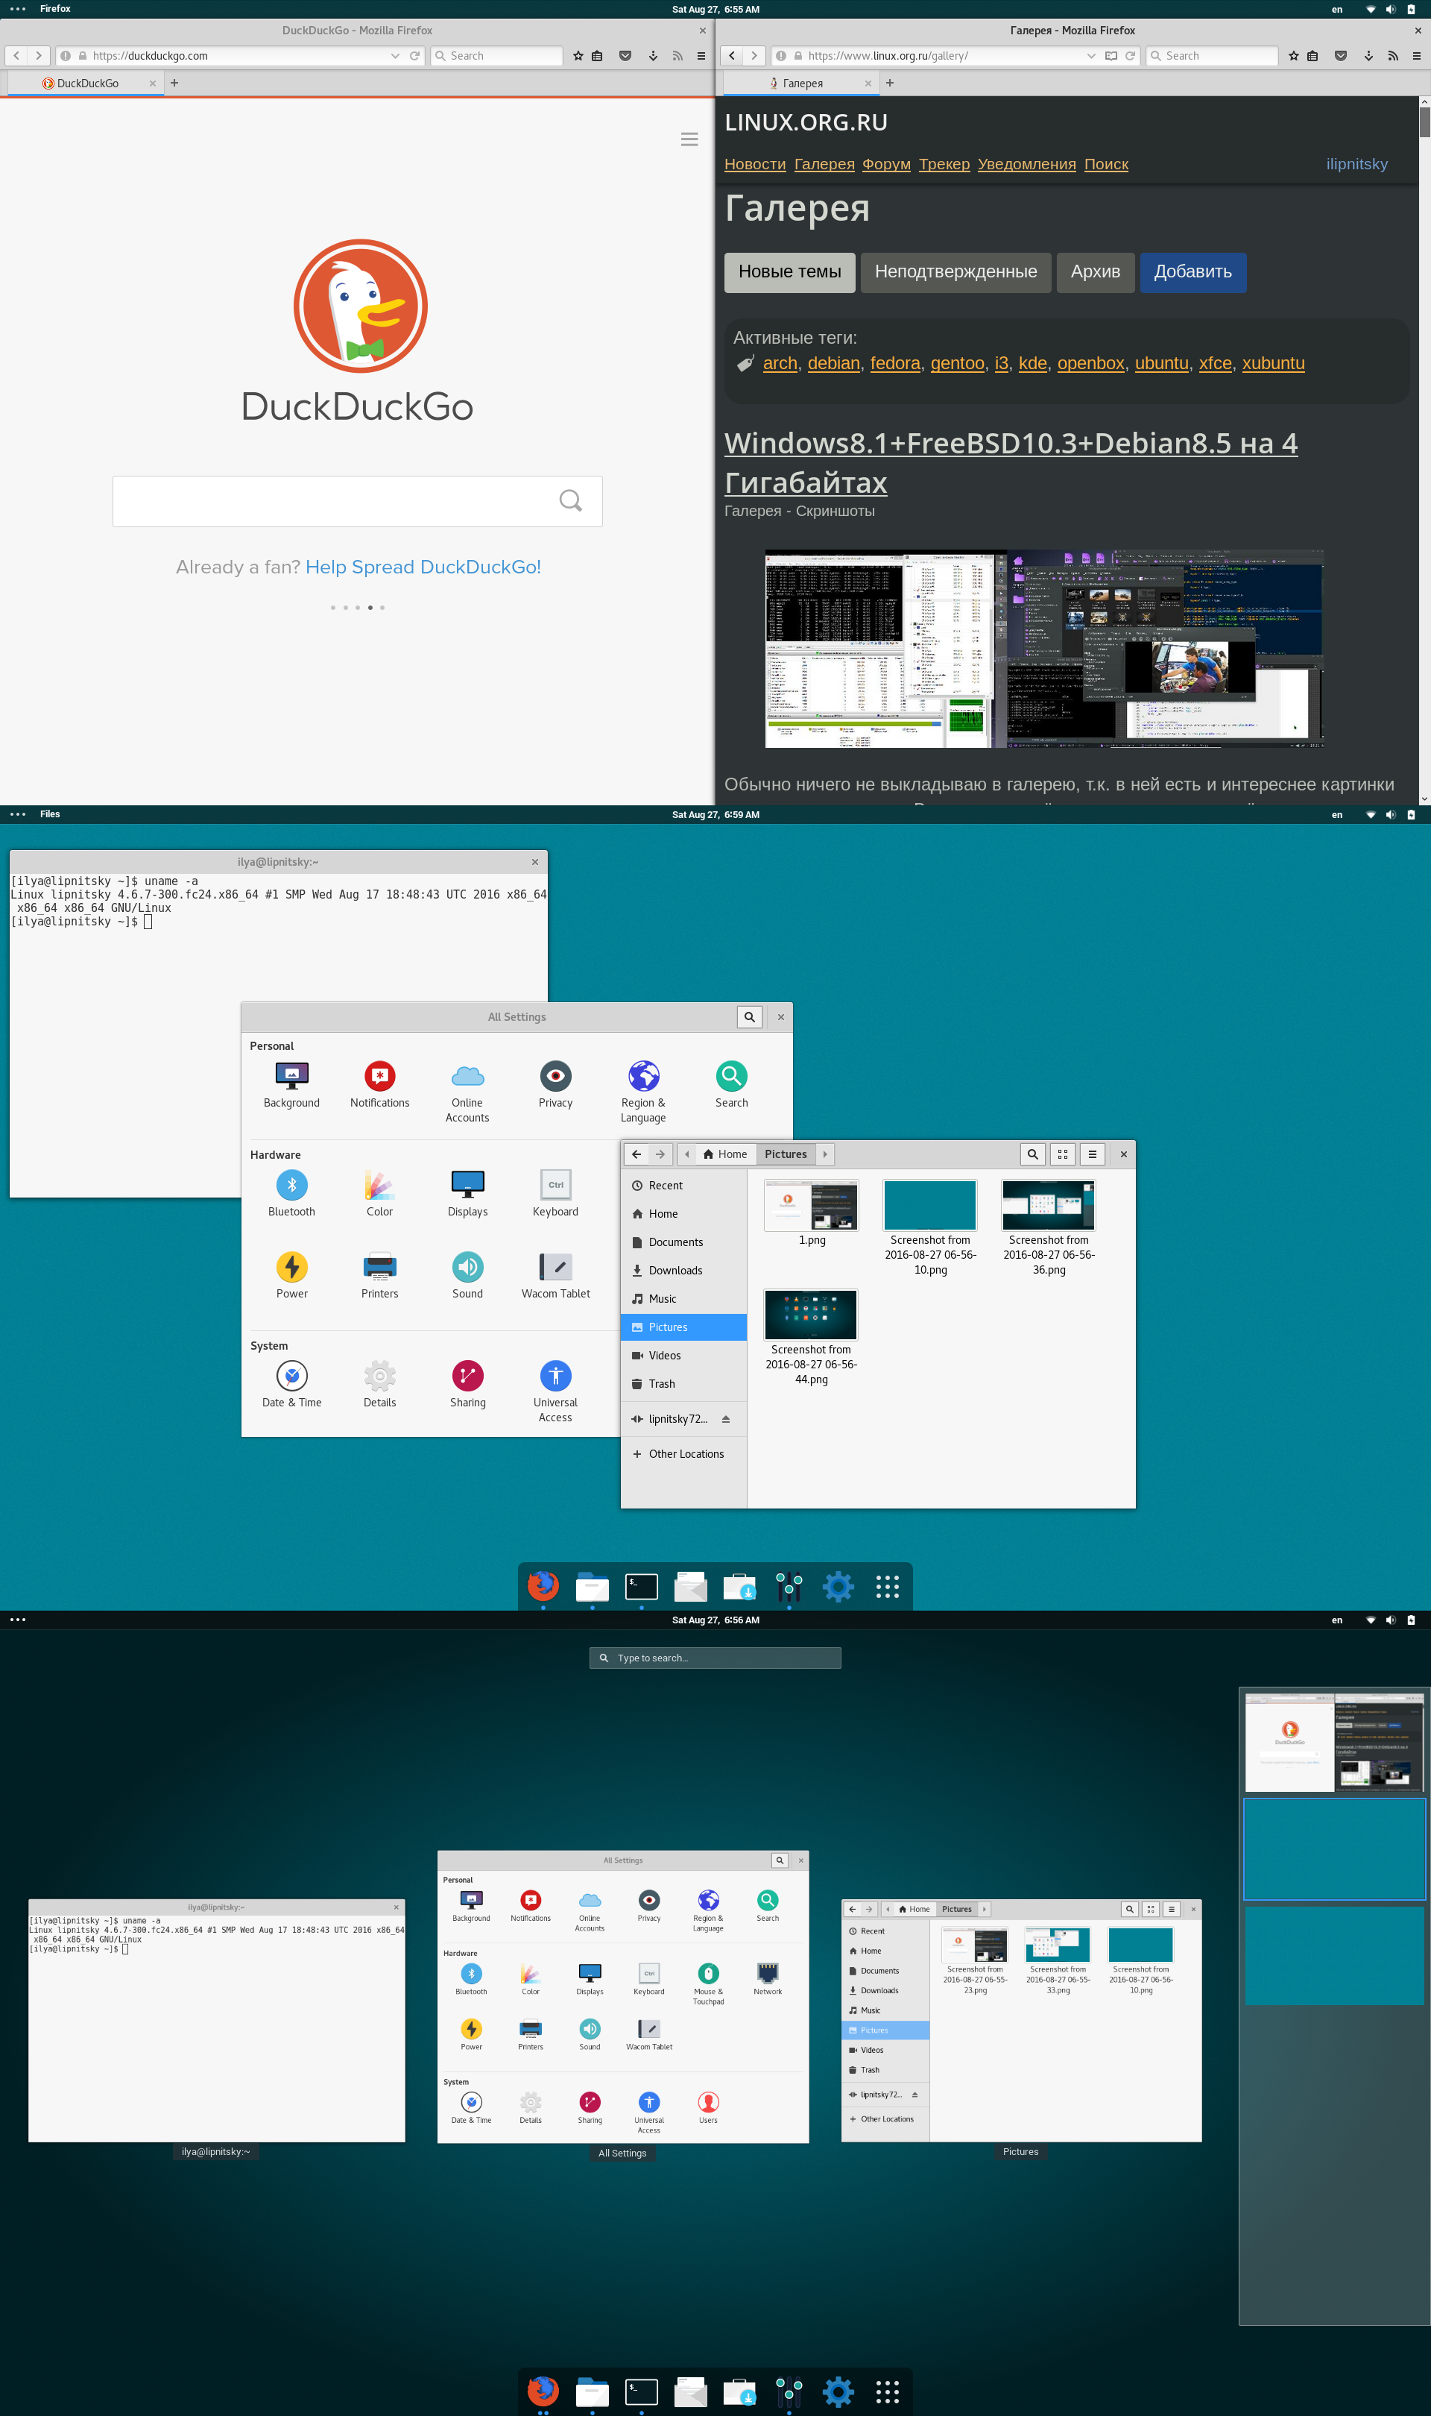Open fedora tag link
This screenshot has height=2416, width=1431.
click(895, 364)
